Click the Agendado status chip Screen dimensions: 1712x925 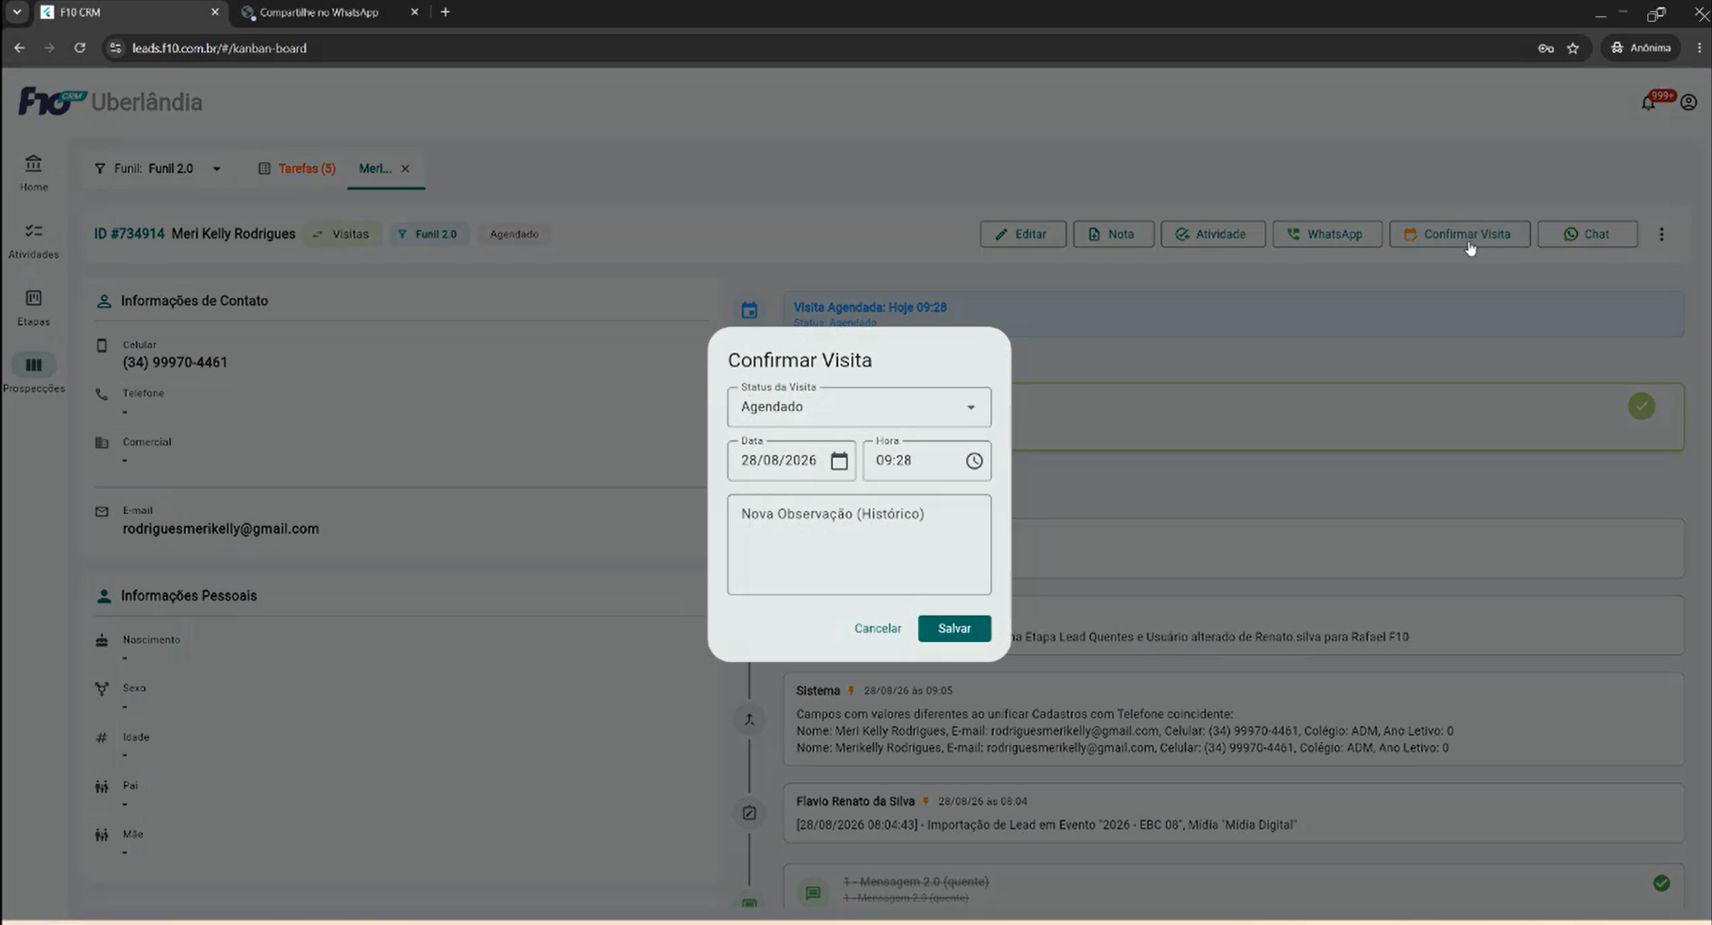pyautogui.click(x=514, y=234)
